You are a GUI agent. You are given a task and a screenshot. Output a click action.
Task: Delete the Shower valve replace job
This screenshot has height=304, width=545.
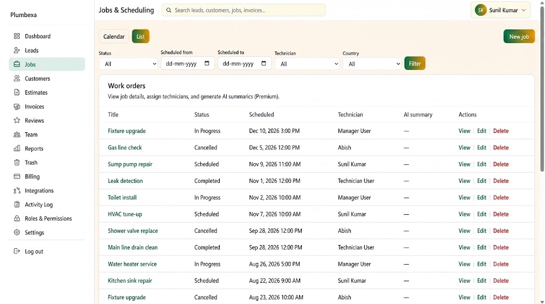pos(501,231)
